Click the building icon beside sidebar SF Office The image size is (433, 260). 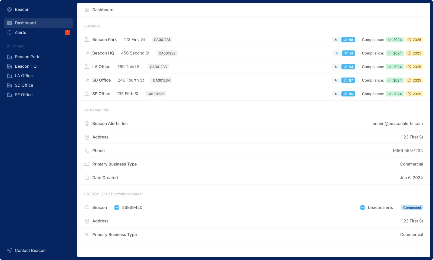coord(9,95)
